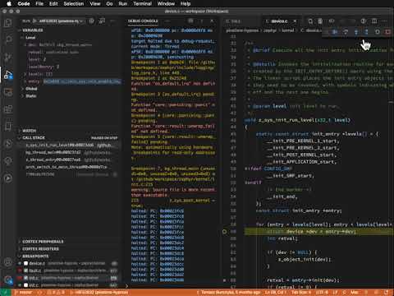Image resolution: width=394 pixels, height=296 pixels.
Task: Click Restart in the debug toolbar
Action: point(378,32)
